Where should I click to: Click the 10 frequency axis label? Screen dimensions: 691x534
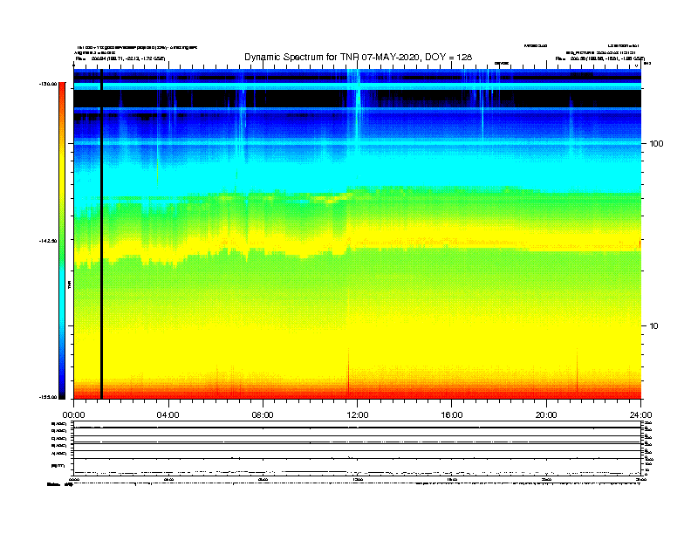tap(654, 326)
